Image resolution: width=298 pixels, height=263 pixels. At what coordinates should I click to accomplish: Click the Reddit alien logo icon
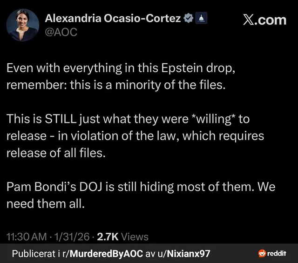pyautogui.click(x=261, y=254)
